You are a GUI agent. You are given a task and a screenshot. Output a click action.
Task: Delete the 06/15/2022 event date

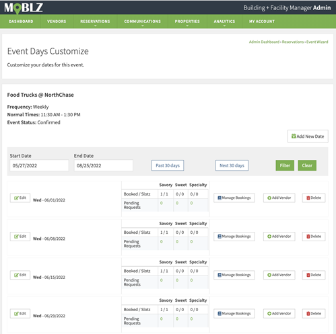[314, 275]
